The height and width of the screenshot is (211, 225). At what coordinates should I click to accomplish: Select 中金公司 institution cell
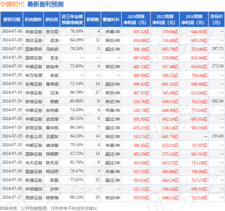34,137
